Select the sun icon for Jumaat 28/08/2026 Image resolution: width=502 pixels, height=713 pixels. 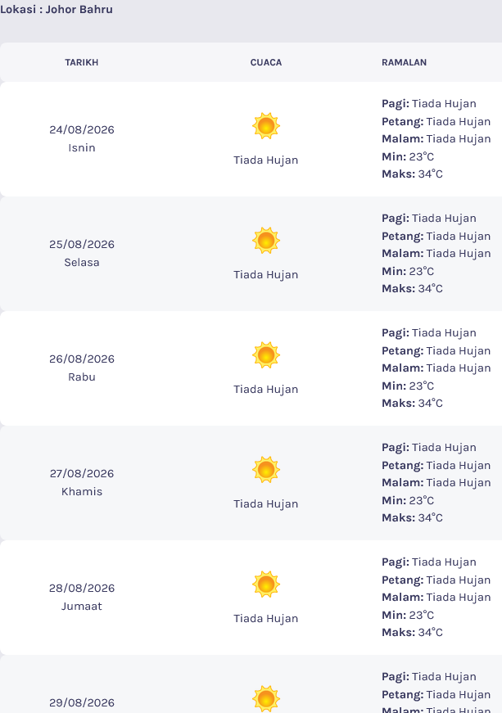click(x=266, y=584)
